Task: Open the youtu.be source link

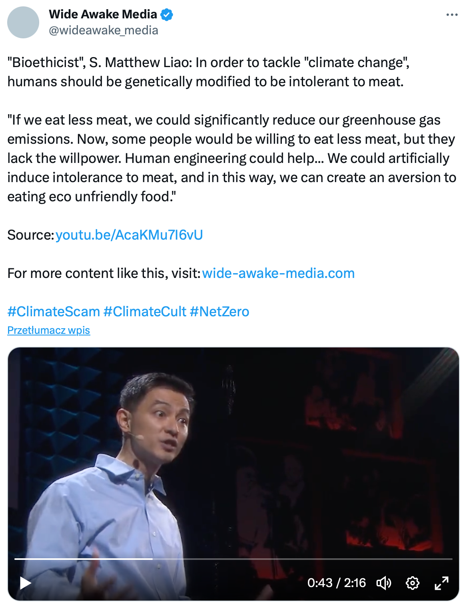Action: (x=129, y=235)
